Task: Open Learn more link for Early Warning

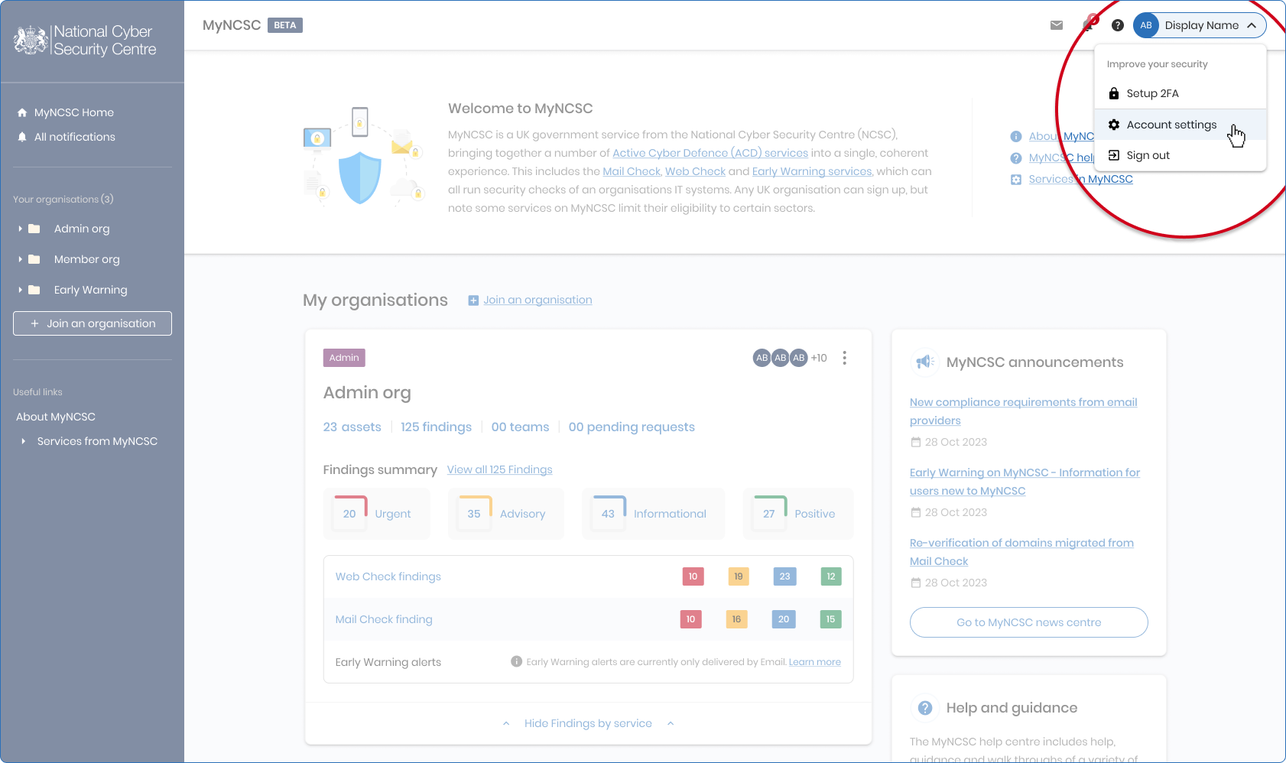Action: click(x=815, y=662)
